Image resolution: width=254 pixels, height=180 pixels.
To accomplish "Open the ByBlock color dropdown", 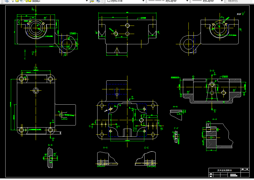I will 143,1.
